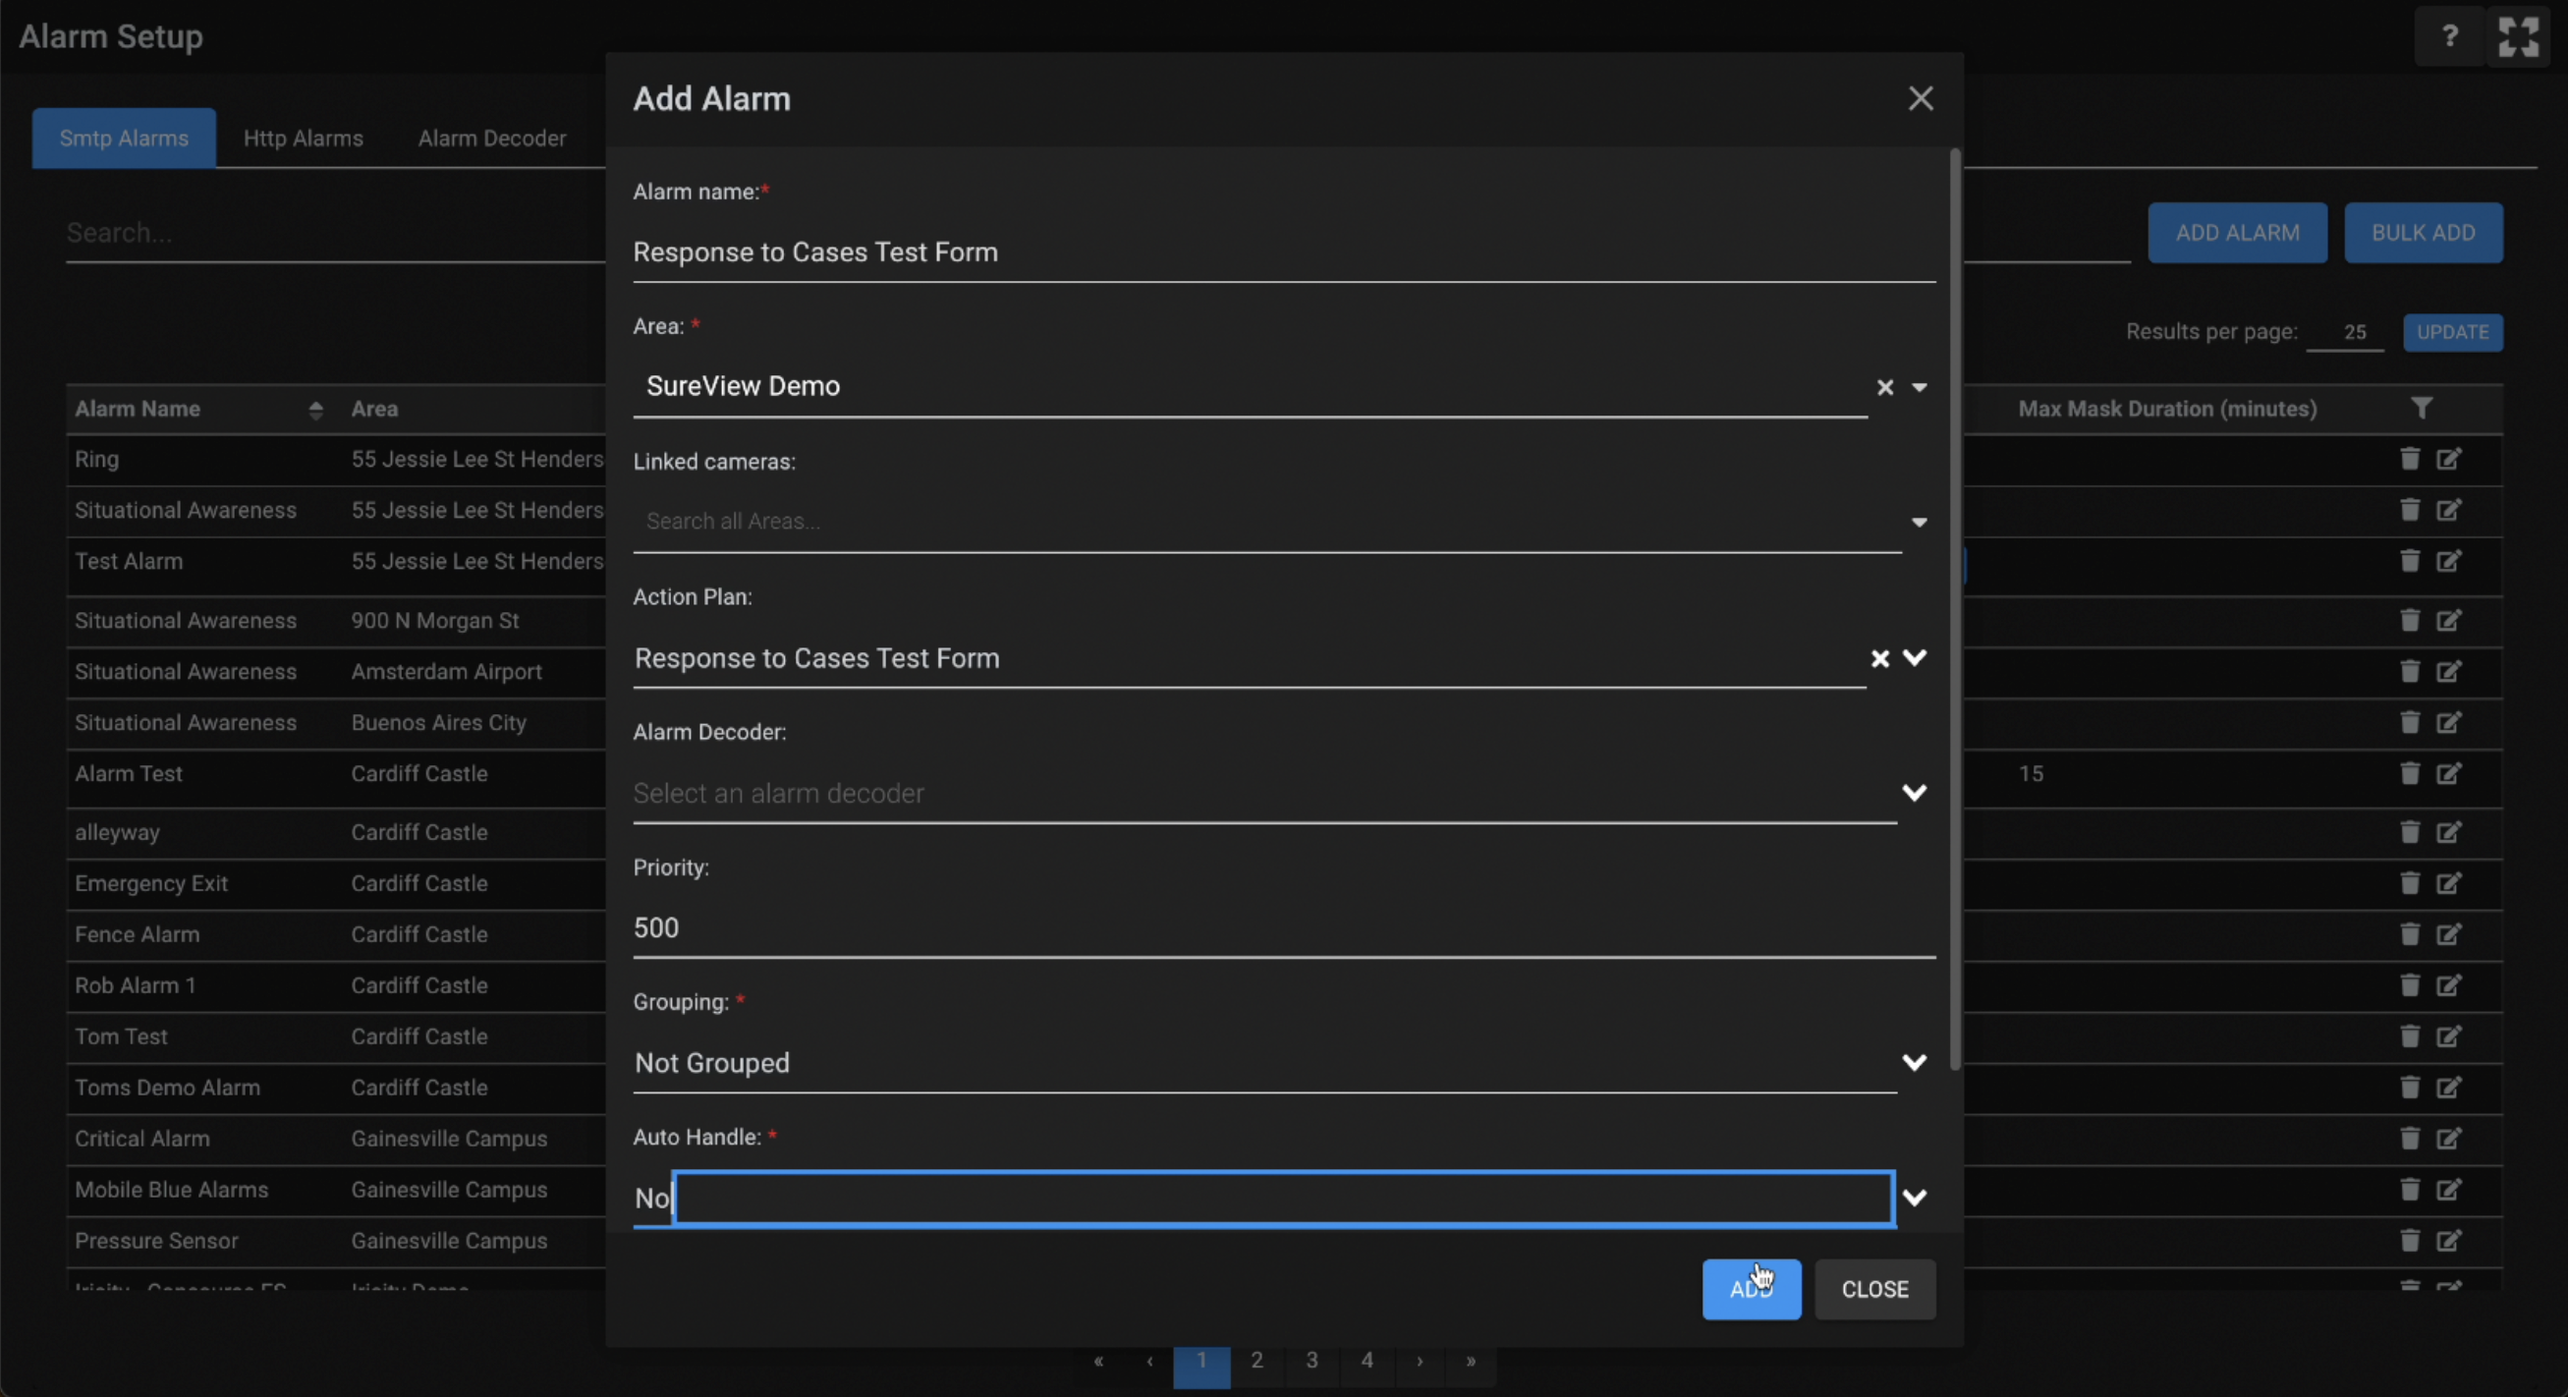Screen dimensions: 2568x1397
Task: Open the Alarm Decoder dropdown
Action: click(1914, 793)
